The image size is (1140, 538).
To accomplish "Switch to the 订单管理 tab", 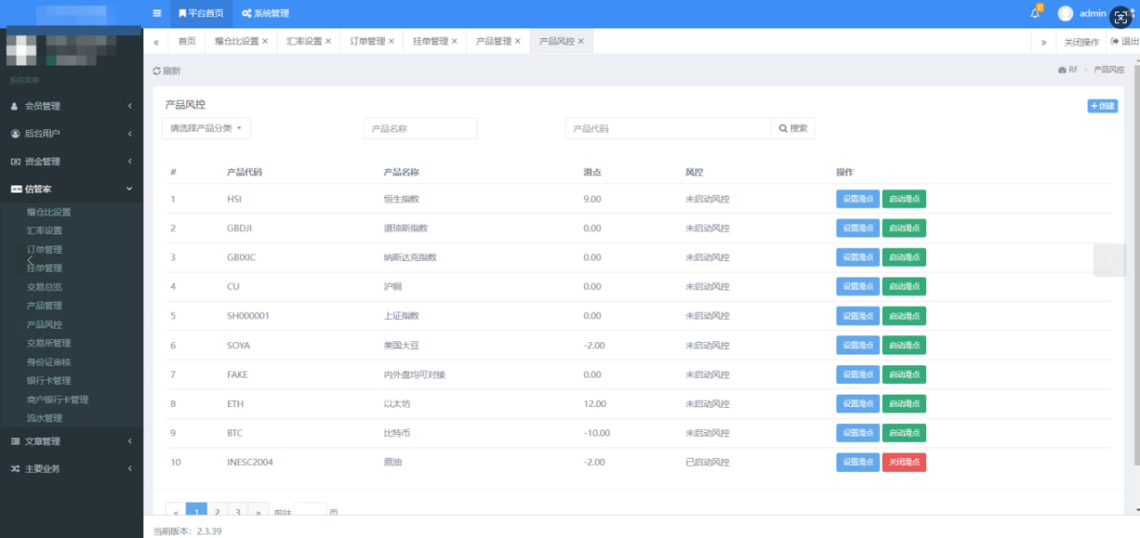I will tap(367, 42).
